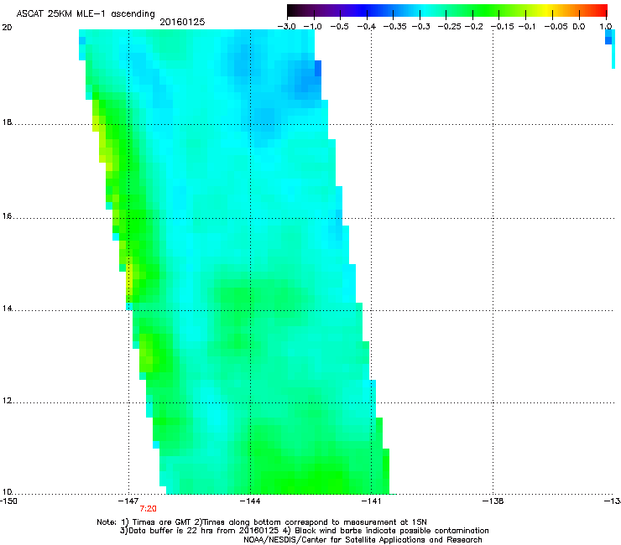Click the red 7:20 overpass time label
Screen dimensions: 621x545
click(149, 509)
